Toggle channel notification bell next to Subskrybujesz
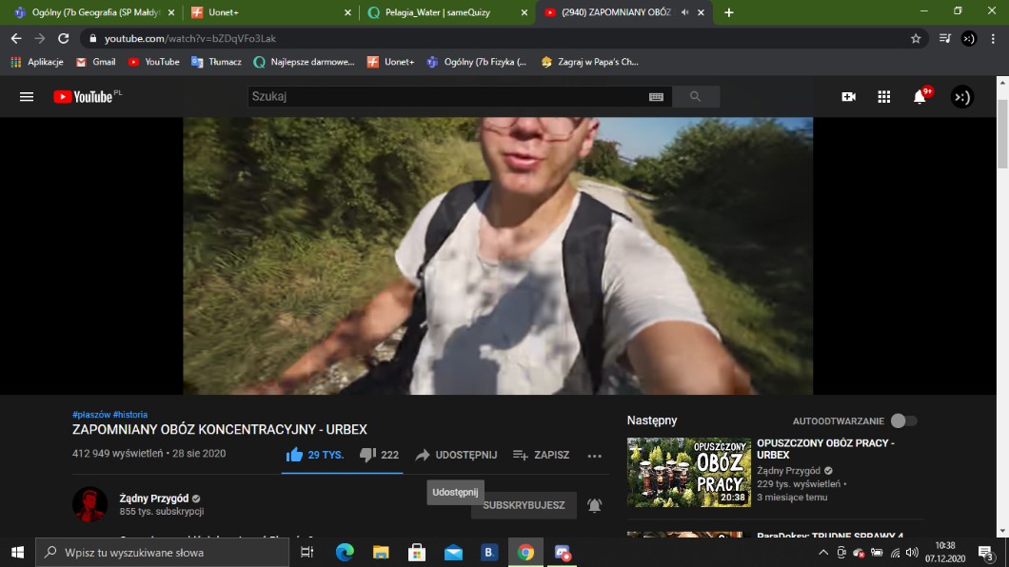Image resolution: width=1009 pixels, height=567 pixels. click(595, 505)
